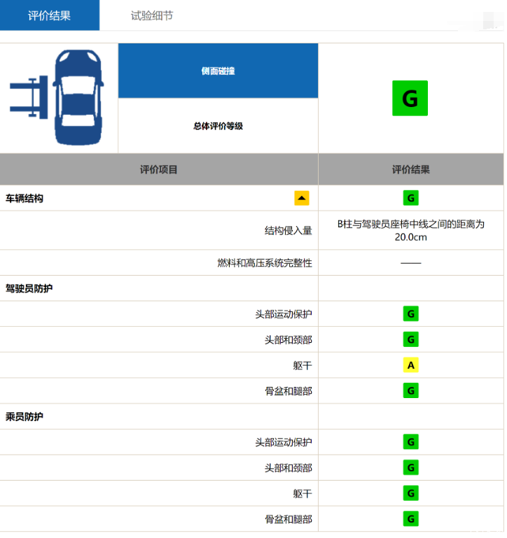Click the 结构侵入量 row label
This screenshot has height=538, width=507.
[x=289, y=230]
